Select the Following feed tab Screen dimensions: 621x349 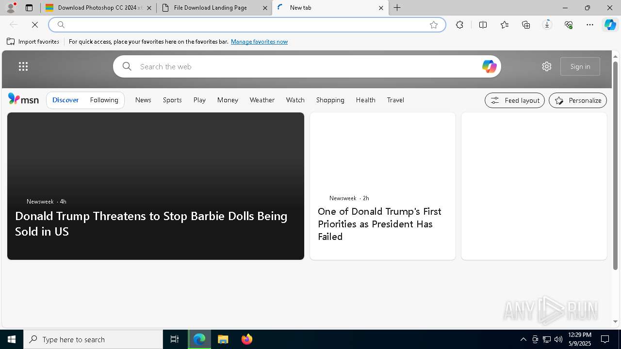pos(104,100)
